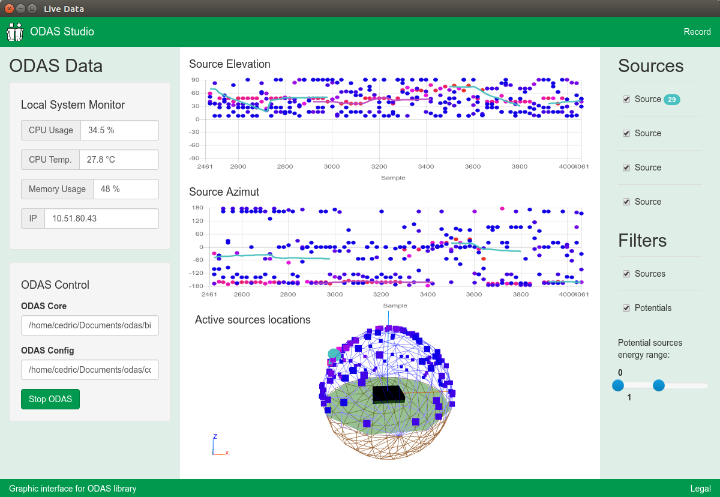The height and width of the screenshot is (497, 720).
Task: Toggle the second Source checkbox
Action: pos(626,133)
